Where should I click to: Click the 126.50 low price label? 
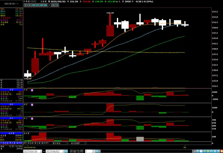pos(28,78)
